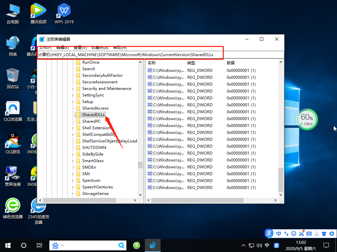Click the speaker icon to mute volume
This screenshot has width=337, height=252.
click(x=260, y=245)
